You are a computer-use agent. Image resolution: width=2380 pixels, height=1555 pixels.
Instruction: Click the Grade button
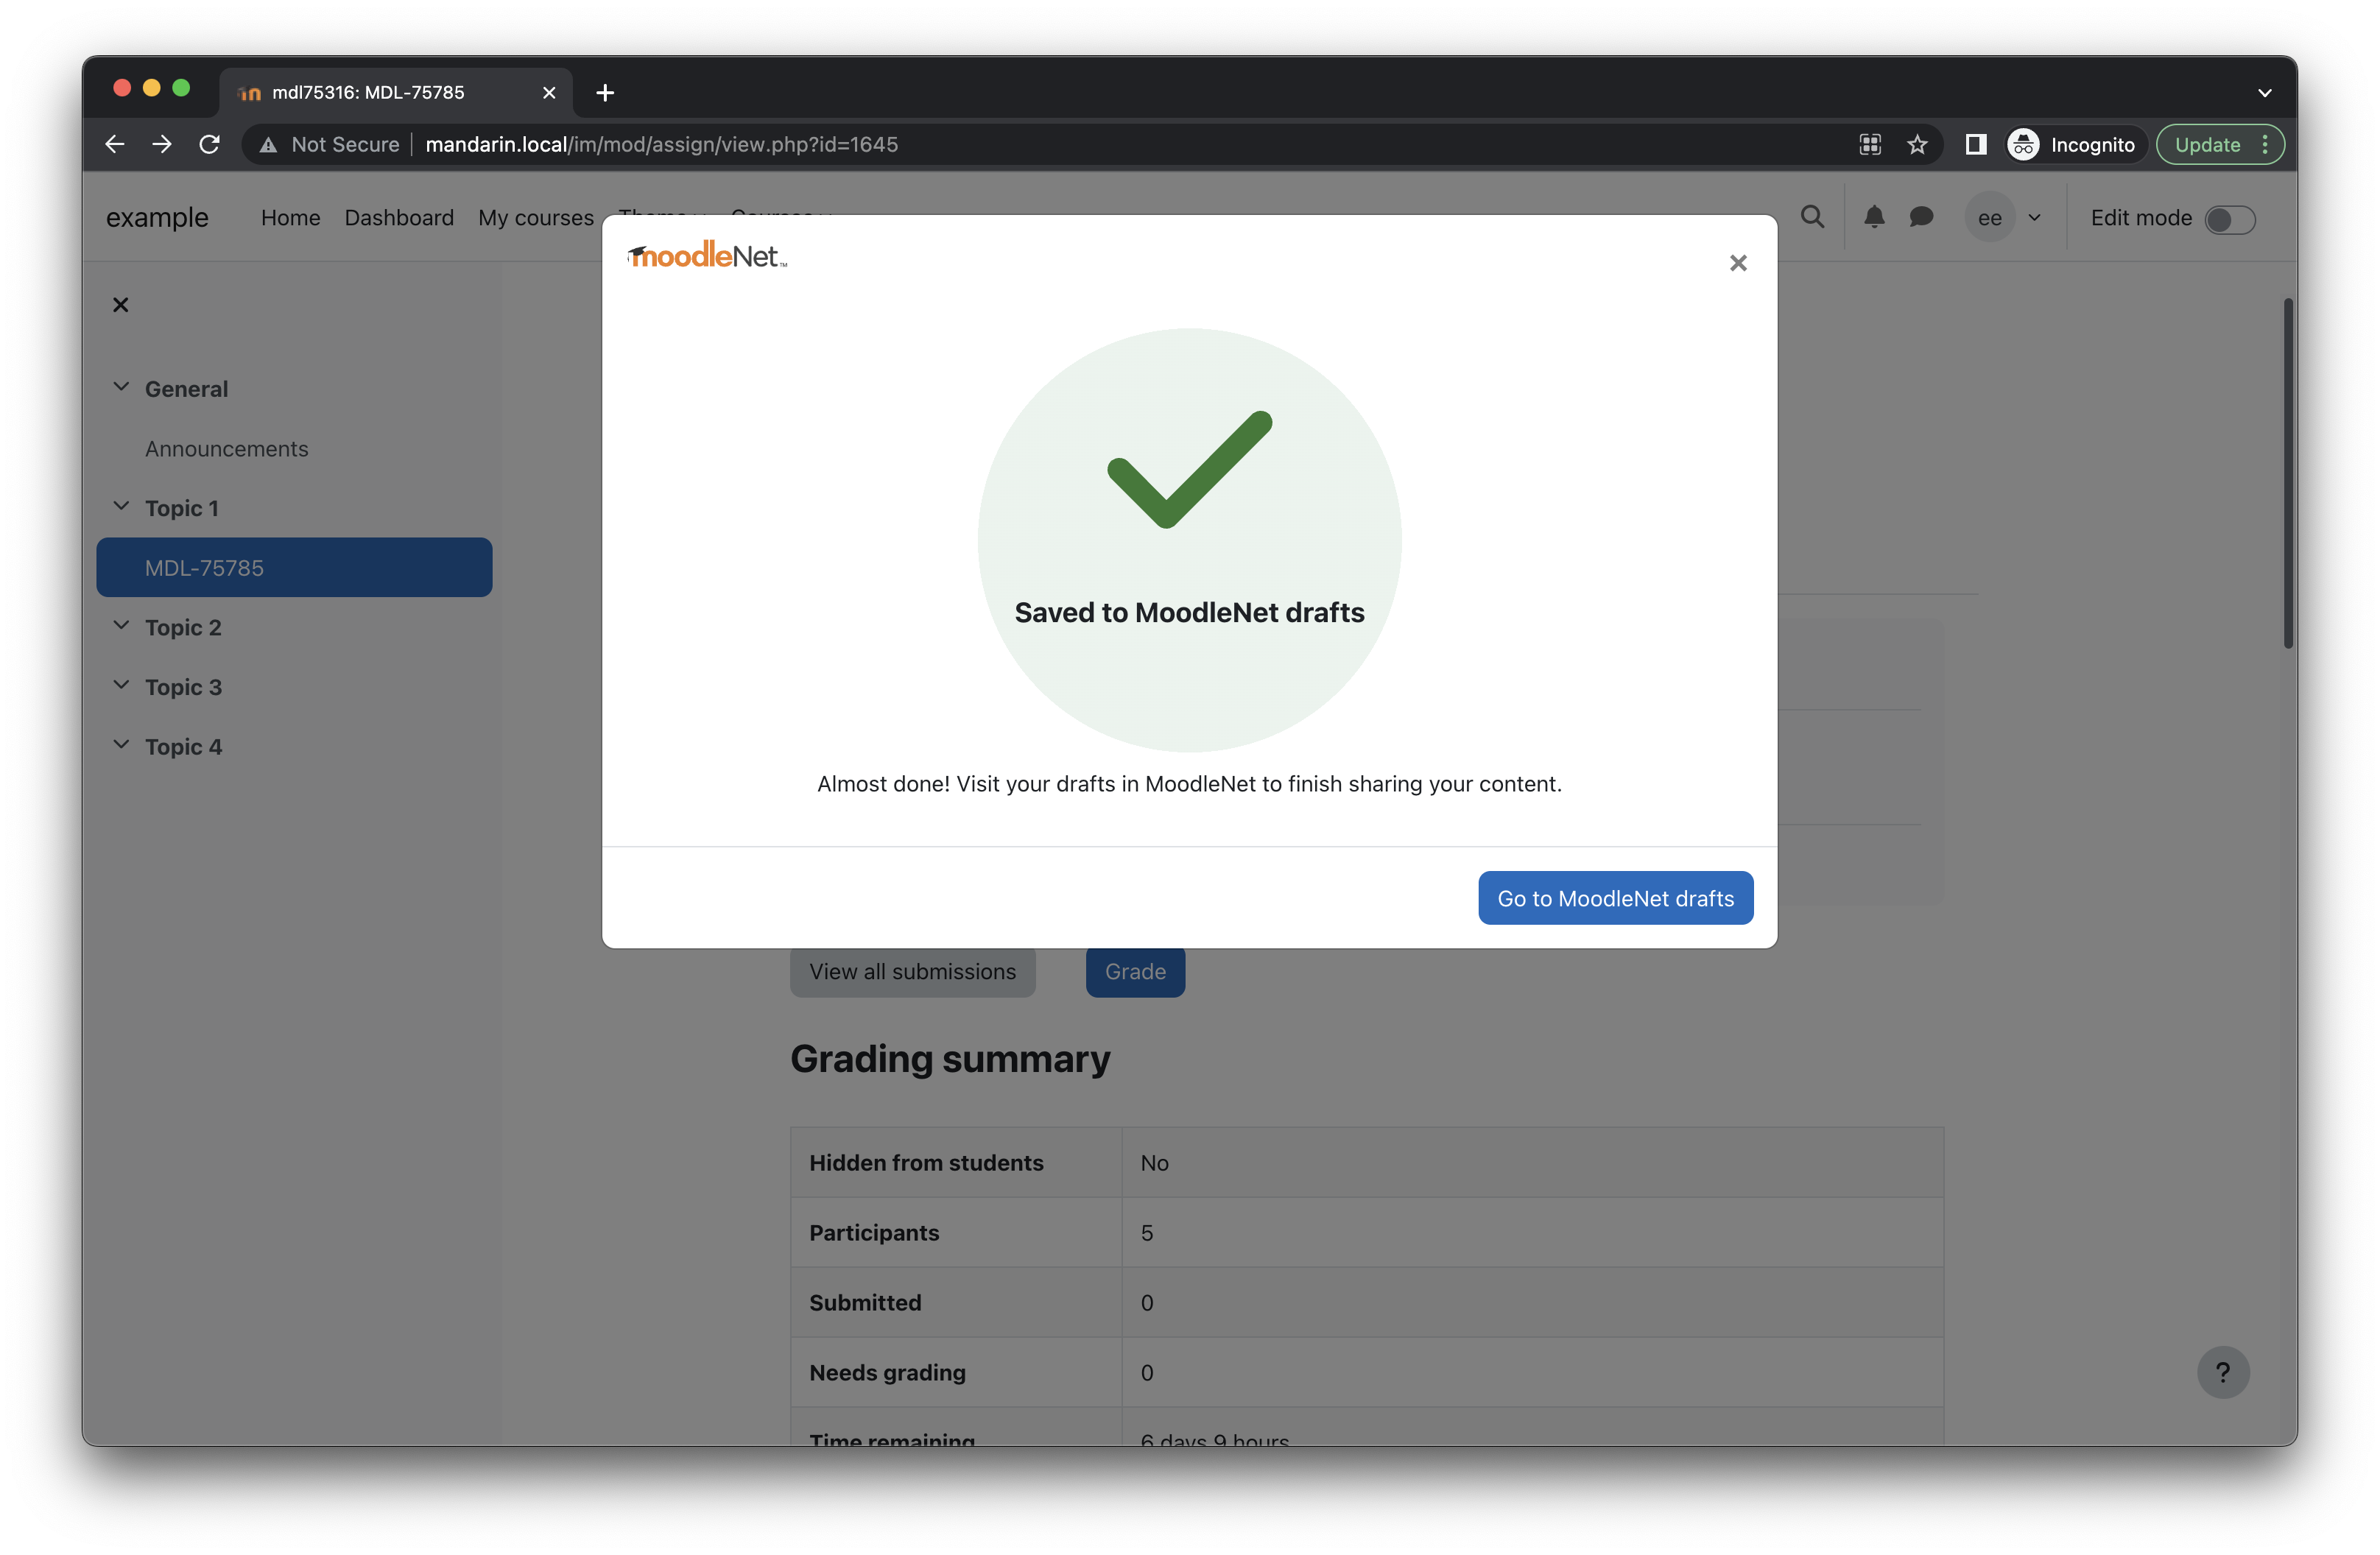tap(1135, 972)
